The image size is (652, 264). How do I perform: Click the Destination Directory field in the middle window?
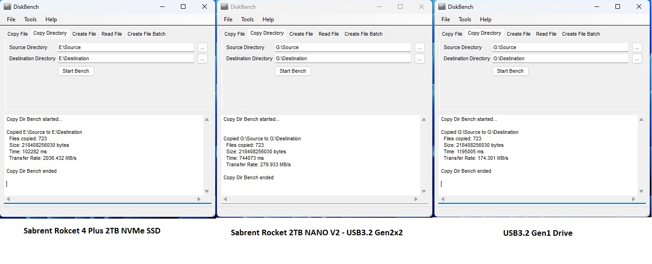(343, 58)
